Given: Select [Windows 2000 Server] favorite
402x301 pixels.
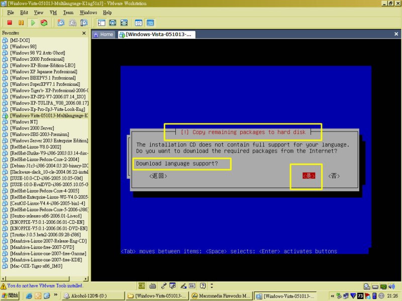Looking at the screenshot, I should tap(32, 128).
